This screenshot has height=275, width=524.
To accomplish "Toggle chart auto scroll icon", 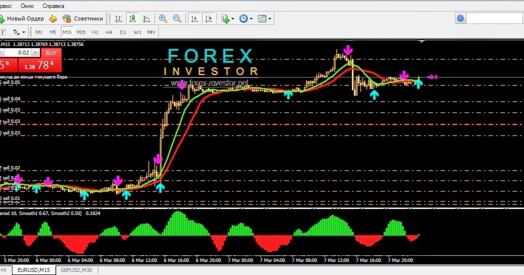I will pyautogui.click(x=194, y=18).
